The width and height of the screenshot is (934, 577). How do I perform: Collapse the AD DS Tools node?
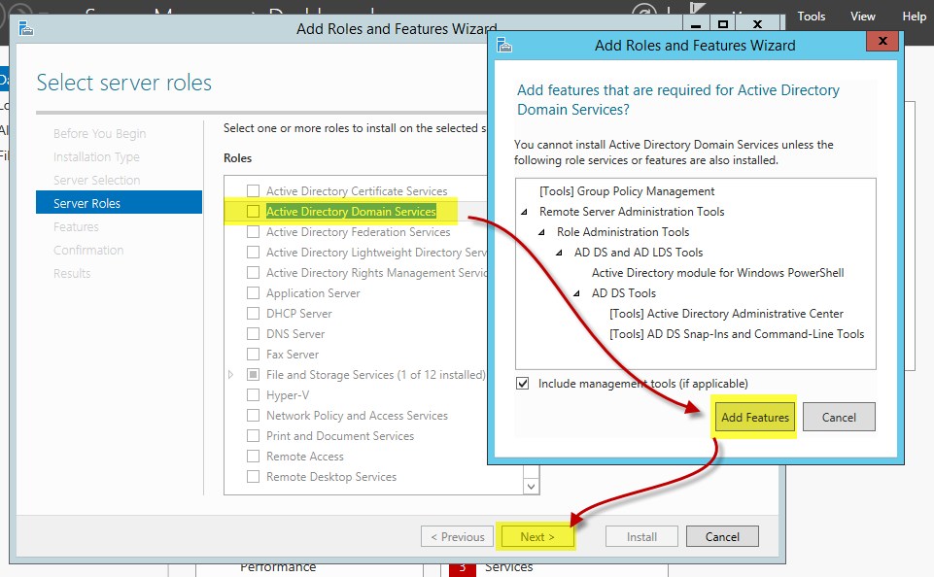[x=576, y=293]
